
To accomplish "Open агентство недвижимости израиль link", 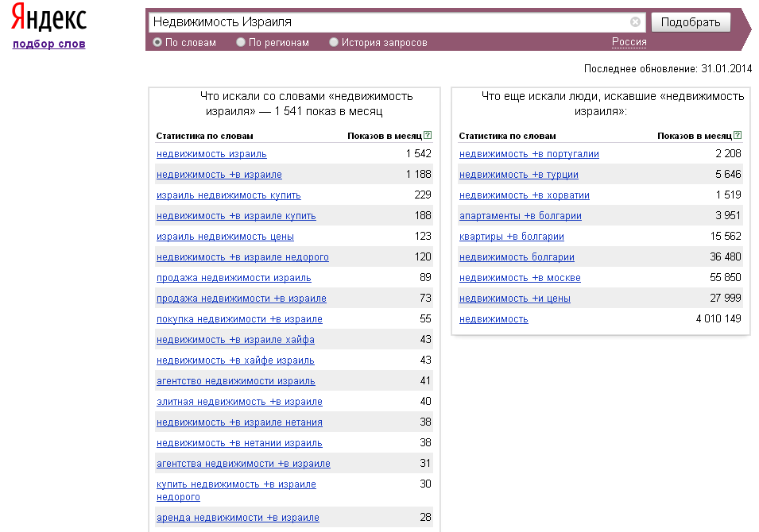I will click(x=236, y=381).
